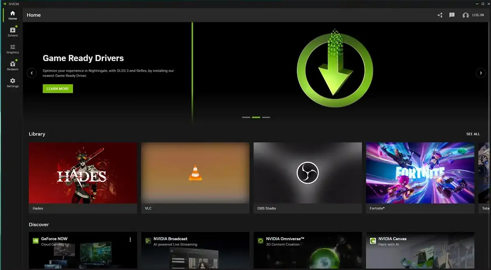Viewport: 491px width, 270px height.
Task: Click SEE ALL in Library
Action: pos(473,134)
